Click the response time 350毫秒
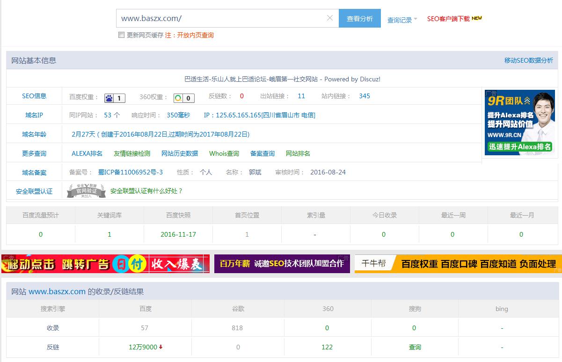 (178, 115)
